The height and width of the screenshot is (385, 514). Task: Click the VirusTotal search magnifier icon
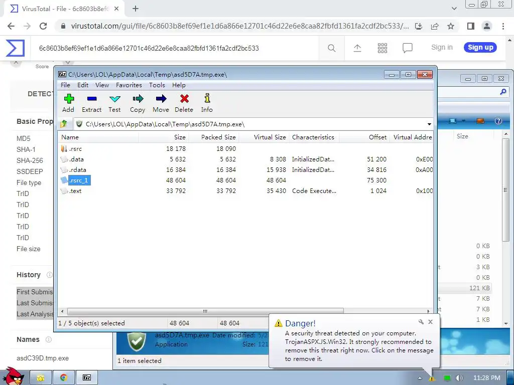(332, 48)
